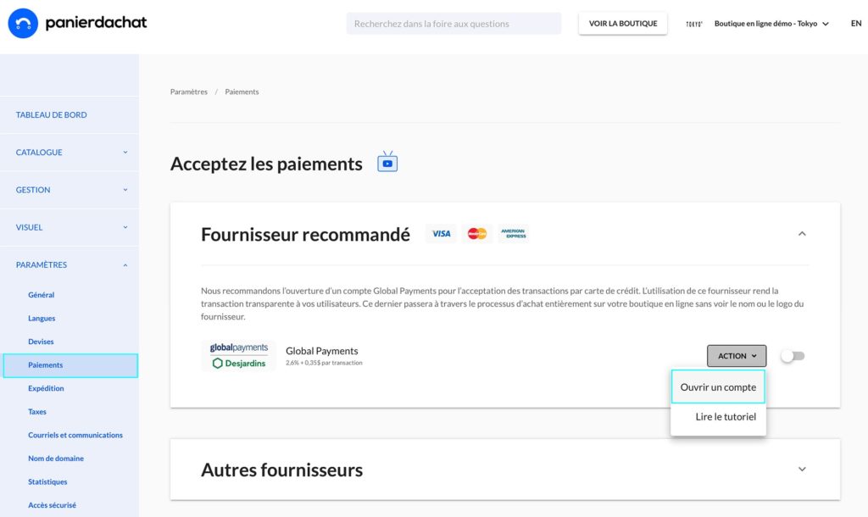
Task: Switch language to EN
Action: [856, 23]
